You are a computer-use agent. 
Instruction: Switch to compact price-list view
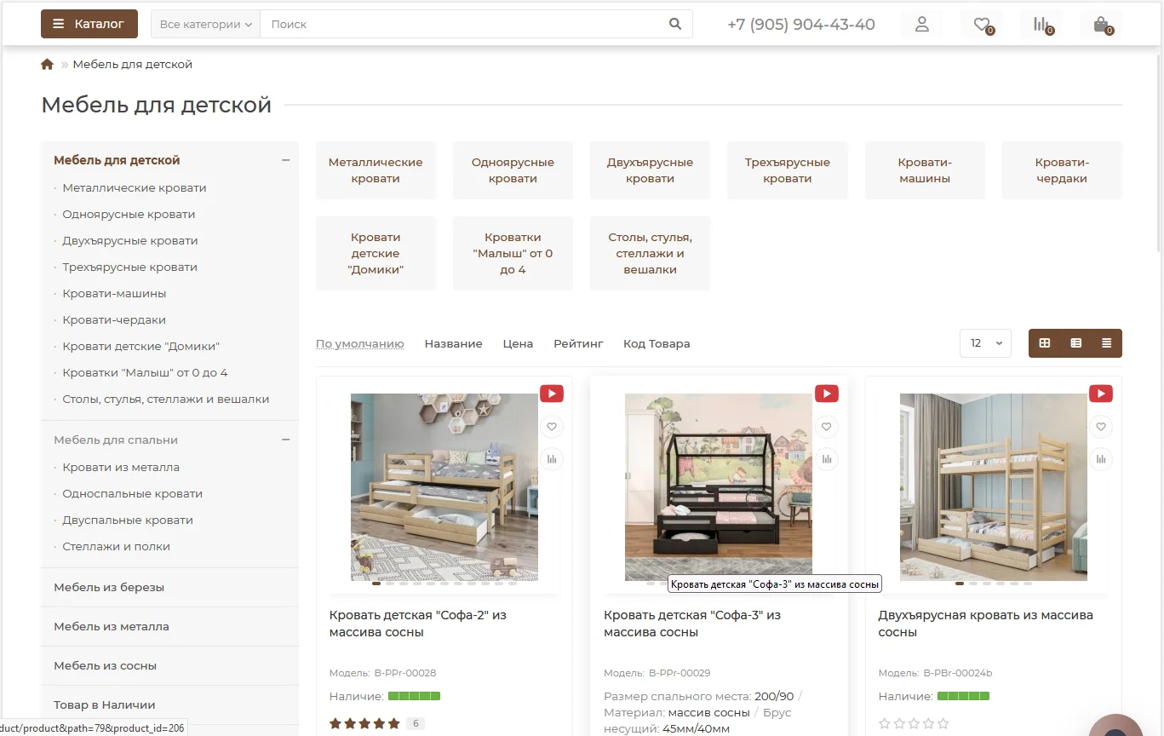(1106, 343)
